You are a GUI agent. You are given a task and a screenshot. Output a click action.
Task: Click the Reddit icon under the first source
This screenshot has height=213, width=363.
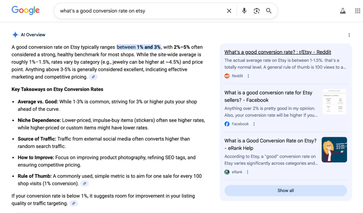click(227, 76)
